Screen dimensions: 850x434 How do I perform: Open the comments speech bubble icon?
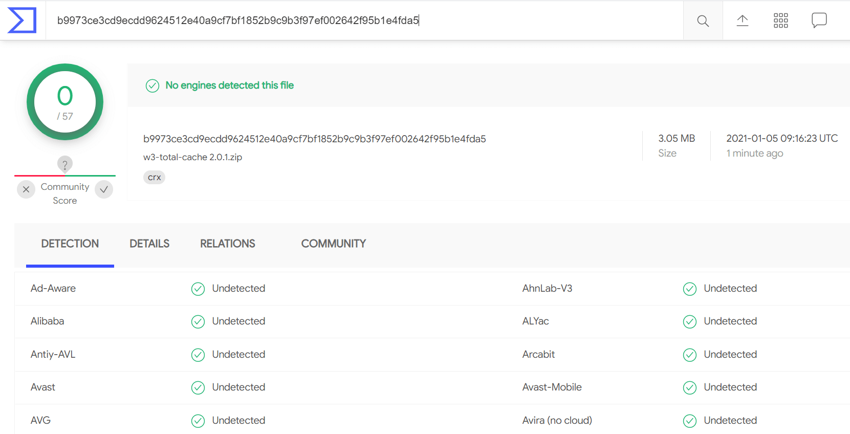click(x=819, y=20)
